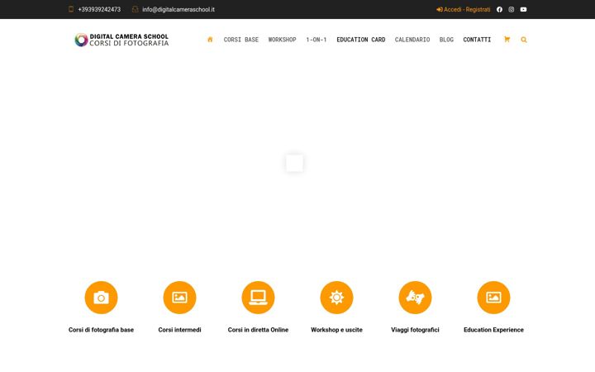Open the CALENDARIO menu item

tap(412, 40)
